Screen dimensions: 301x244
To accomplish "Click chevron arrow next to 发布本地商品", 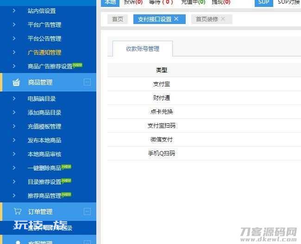I will (14, 140).
